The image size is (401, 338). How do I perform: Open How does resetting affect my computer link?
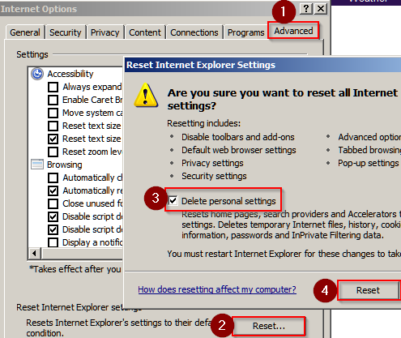217,289
